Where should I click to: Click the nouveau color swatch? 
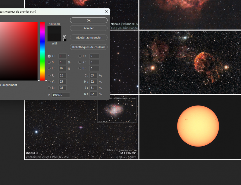coord(54,30)
